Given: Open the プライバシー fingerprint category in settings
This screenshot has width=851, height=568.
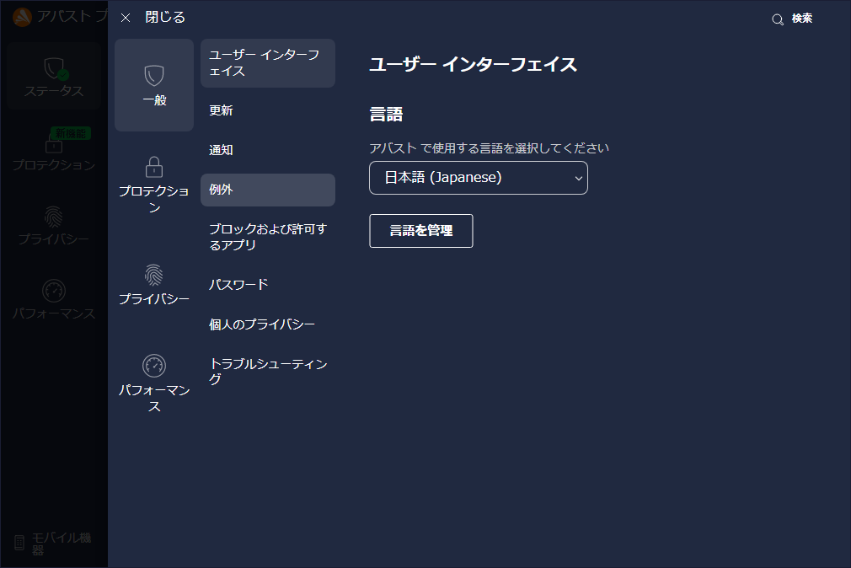Looking at the screenshot, I should (x=154, y=284).
